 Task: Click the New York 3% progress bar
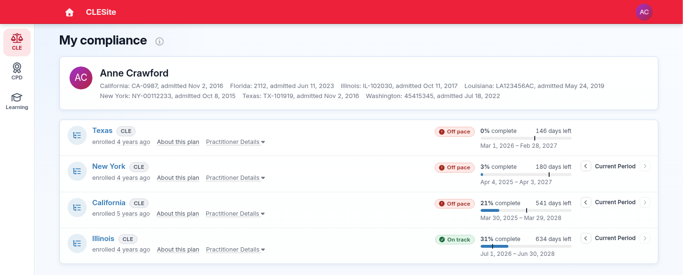[x=526, y=175]
